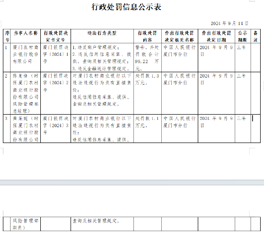Click row 3 party name 黄某妮
The image size is (264, 235).
pyautogui.click(x=20, y=118)
